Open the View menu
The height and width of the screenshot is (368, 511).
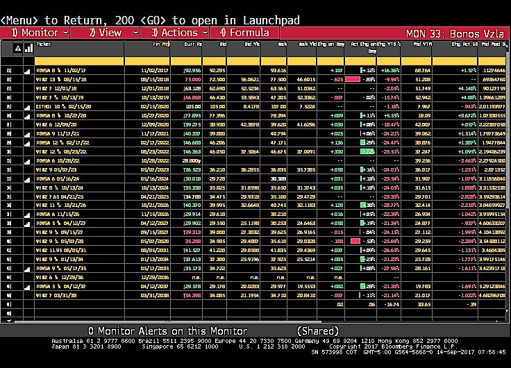pyautogui.click(x=105, y=33)
